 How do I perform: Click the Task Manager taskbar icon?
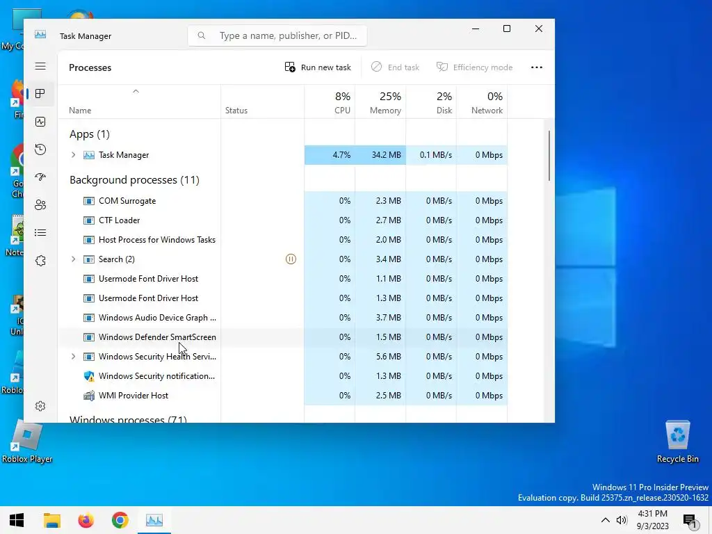pyautogui.click(x=154, y=520)
